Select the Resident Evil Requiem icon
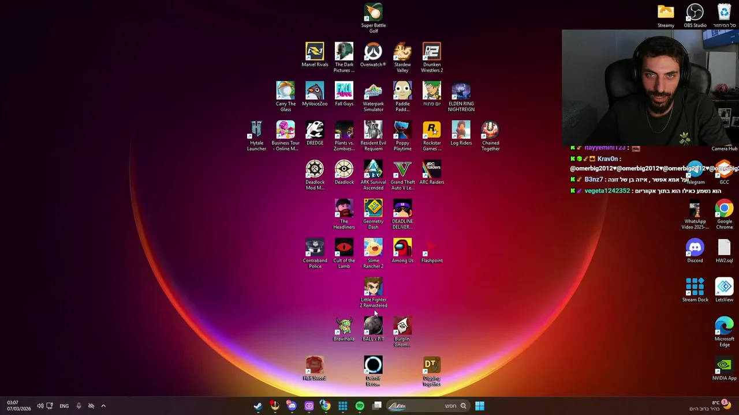 point(373,136)
